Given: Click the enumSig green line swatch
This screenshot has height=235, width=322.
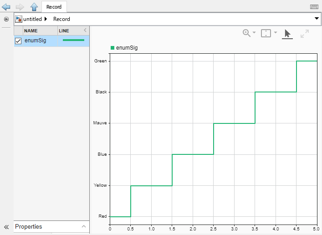Looking at the screenshot, I should point(73,41).
